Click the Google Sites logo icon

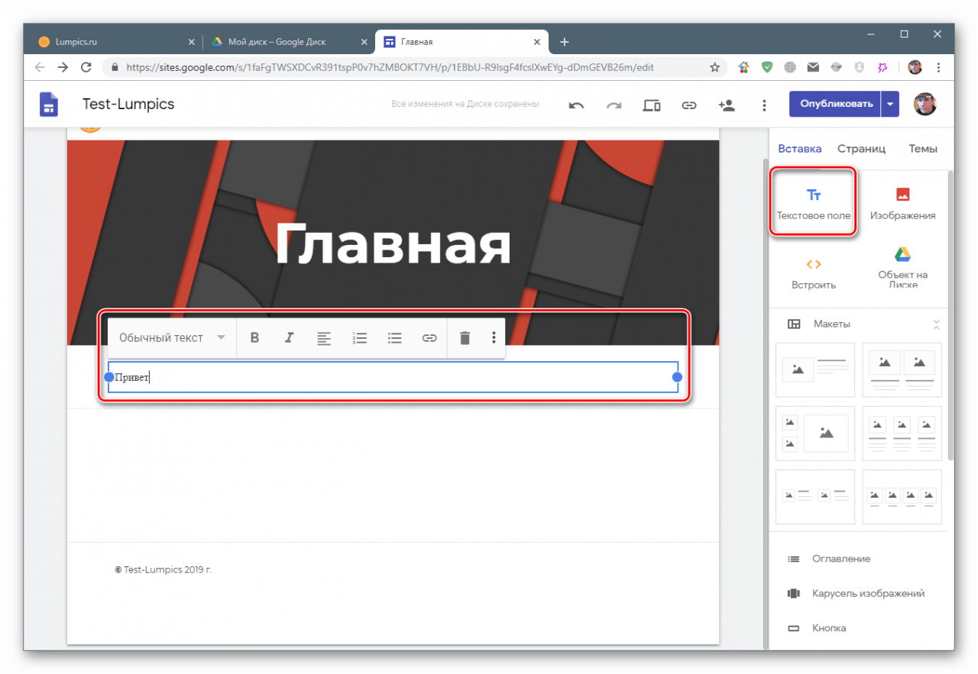click(x=49, y=105)
